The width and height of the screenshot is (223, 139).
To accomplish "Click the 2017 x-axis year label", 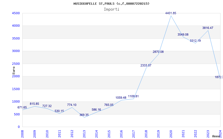I will click(x=134, y=134).
